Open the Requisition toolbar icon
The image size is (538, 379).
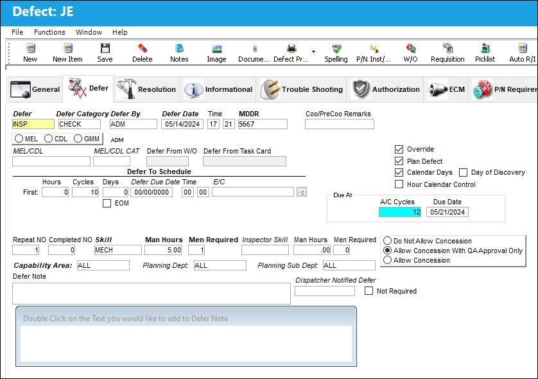click(447, 48)
